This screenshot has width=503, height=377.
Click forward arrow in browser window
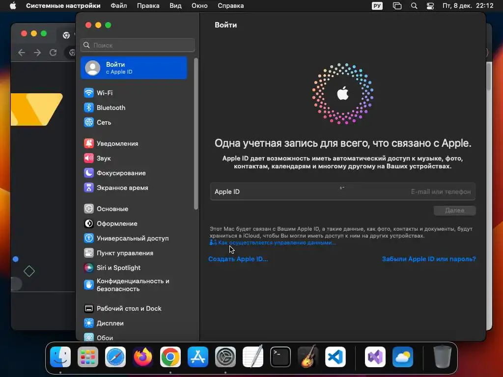point(37,53)
